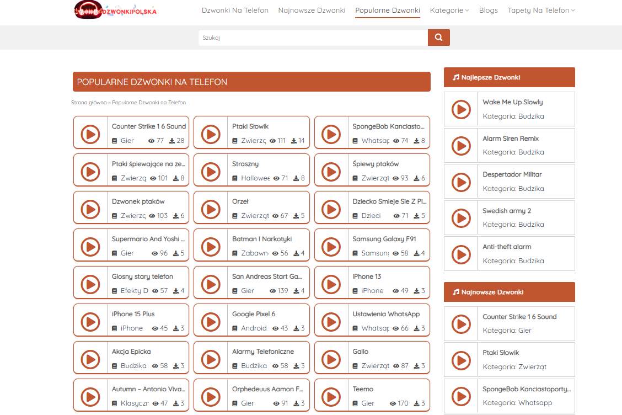Click the Szukaj search input field
The image size is (622, 415).
[x=313, y=38]
